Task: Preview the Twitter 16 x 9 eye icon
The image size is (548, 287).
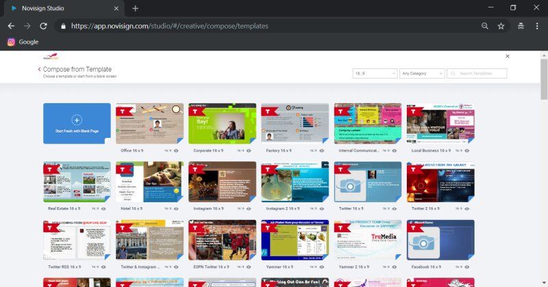Action: coord(395,208)
